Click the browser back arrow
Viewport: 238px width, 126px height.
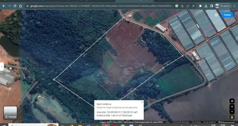[x=3, y=6]
